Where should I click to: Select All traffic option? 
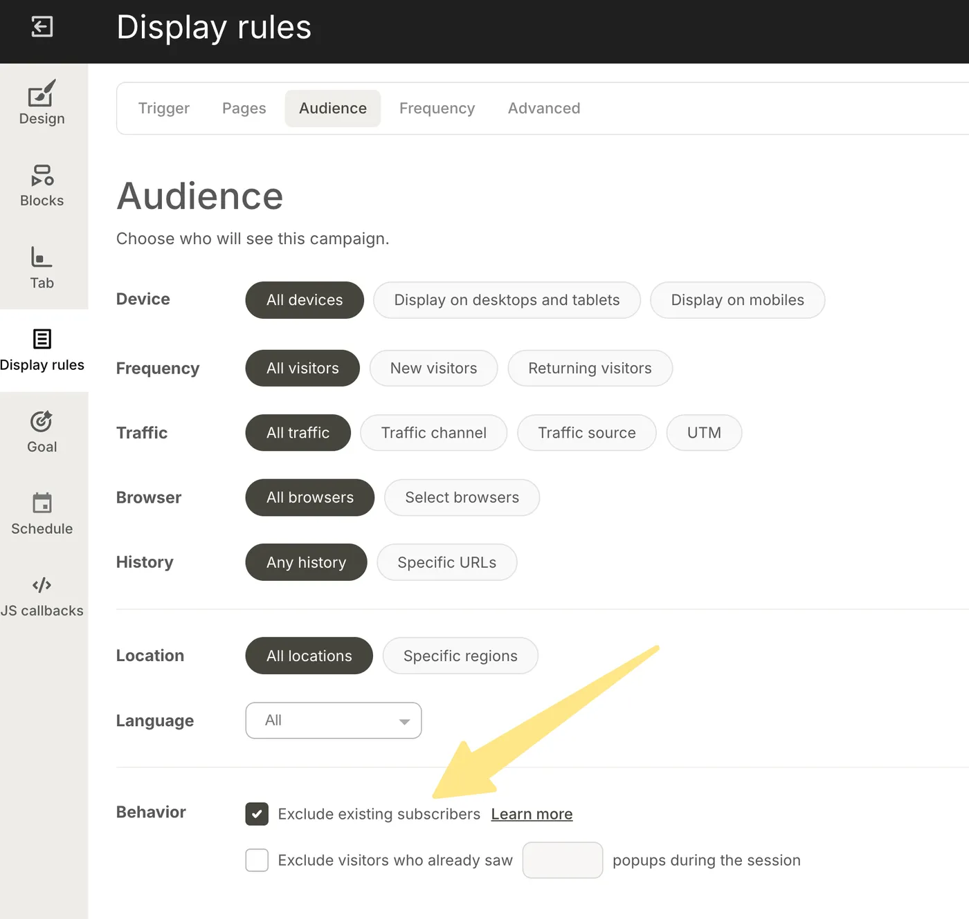tap(298, 433)
